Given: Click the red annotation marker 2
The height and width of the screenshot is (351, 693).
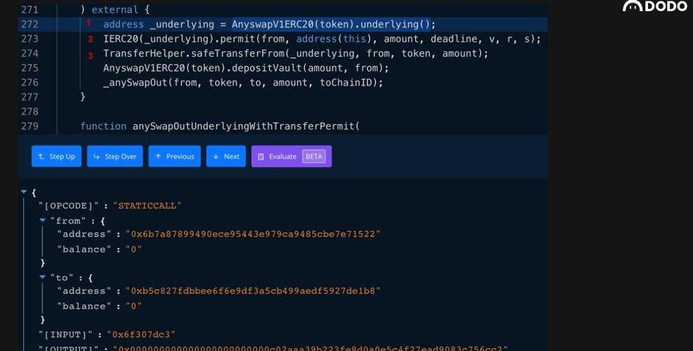Looking at the screenshot, I should [x=91, y=39].
